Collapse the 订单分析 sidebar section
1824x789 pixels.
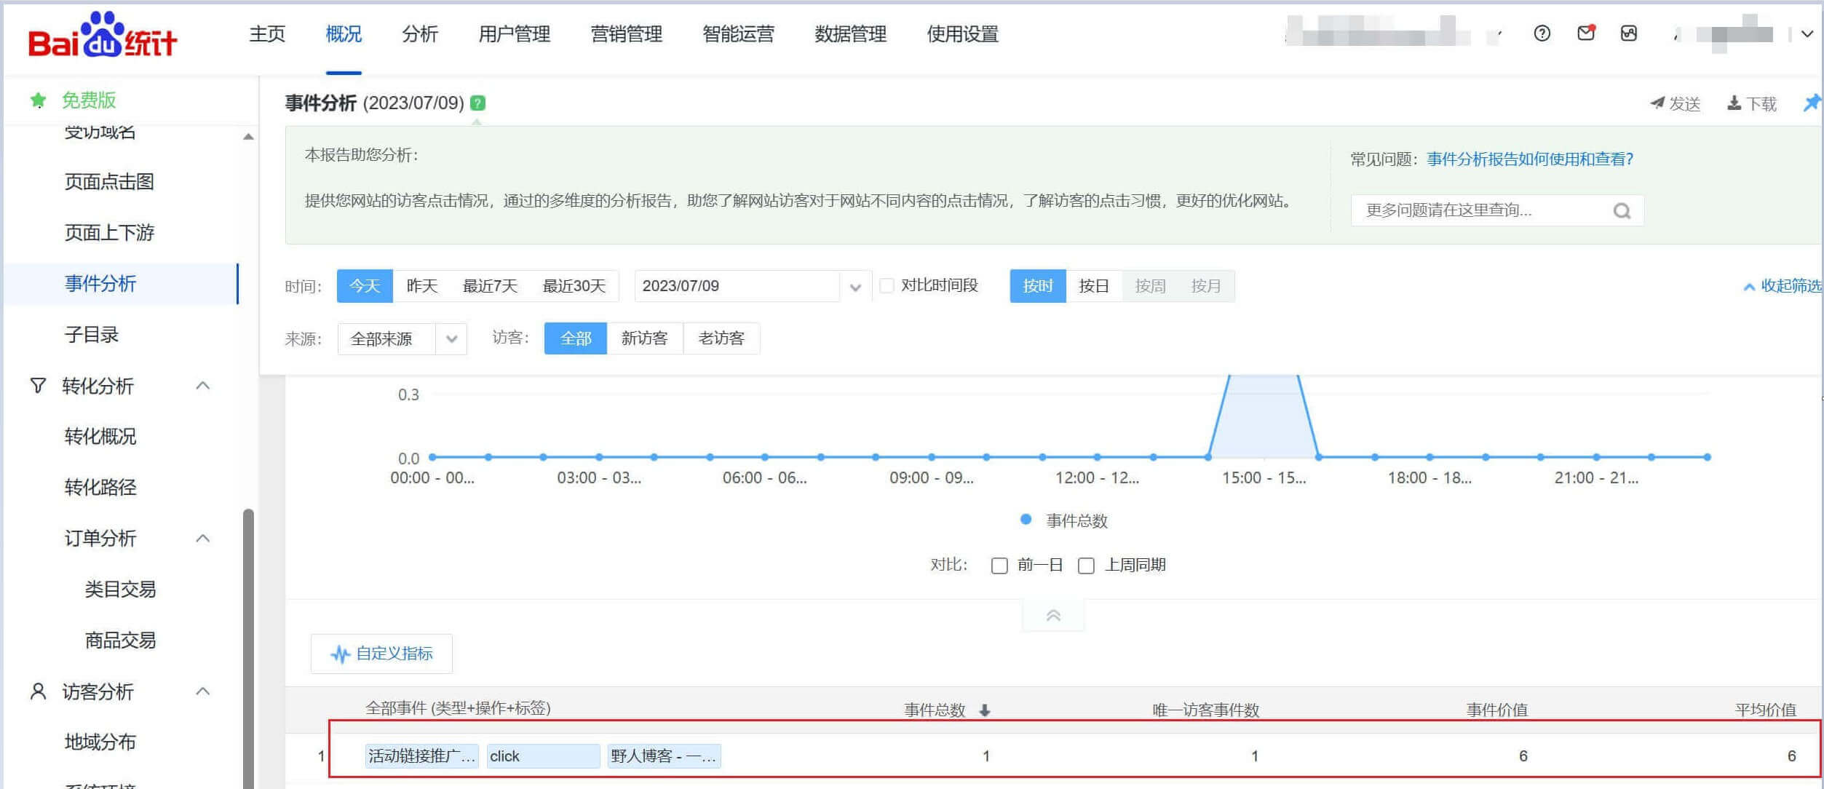(203, 538)
